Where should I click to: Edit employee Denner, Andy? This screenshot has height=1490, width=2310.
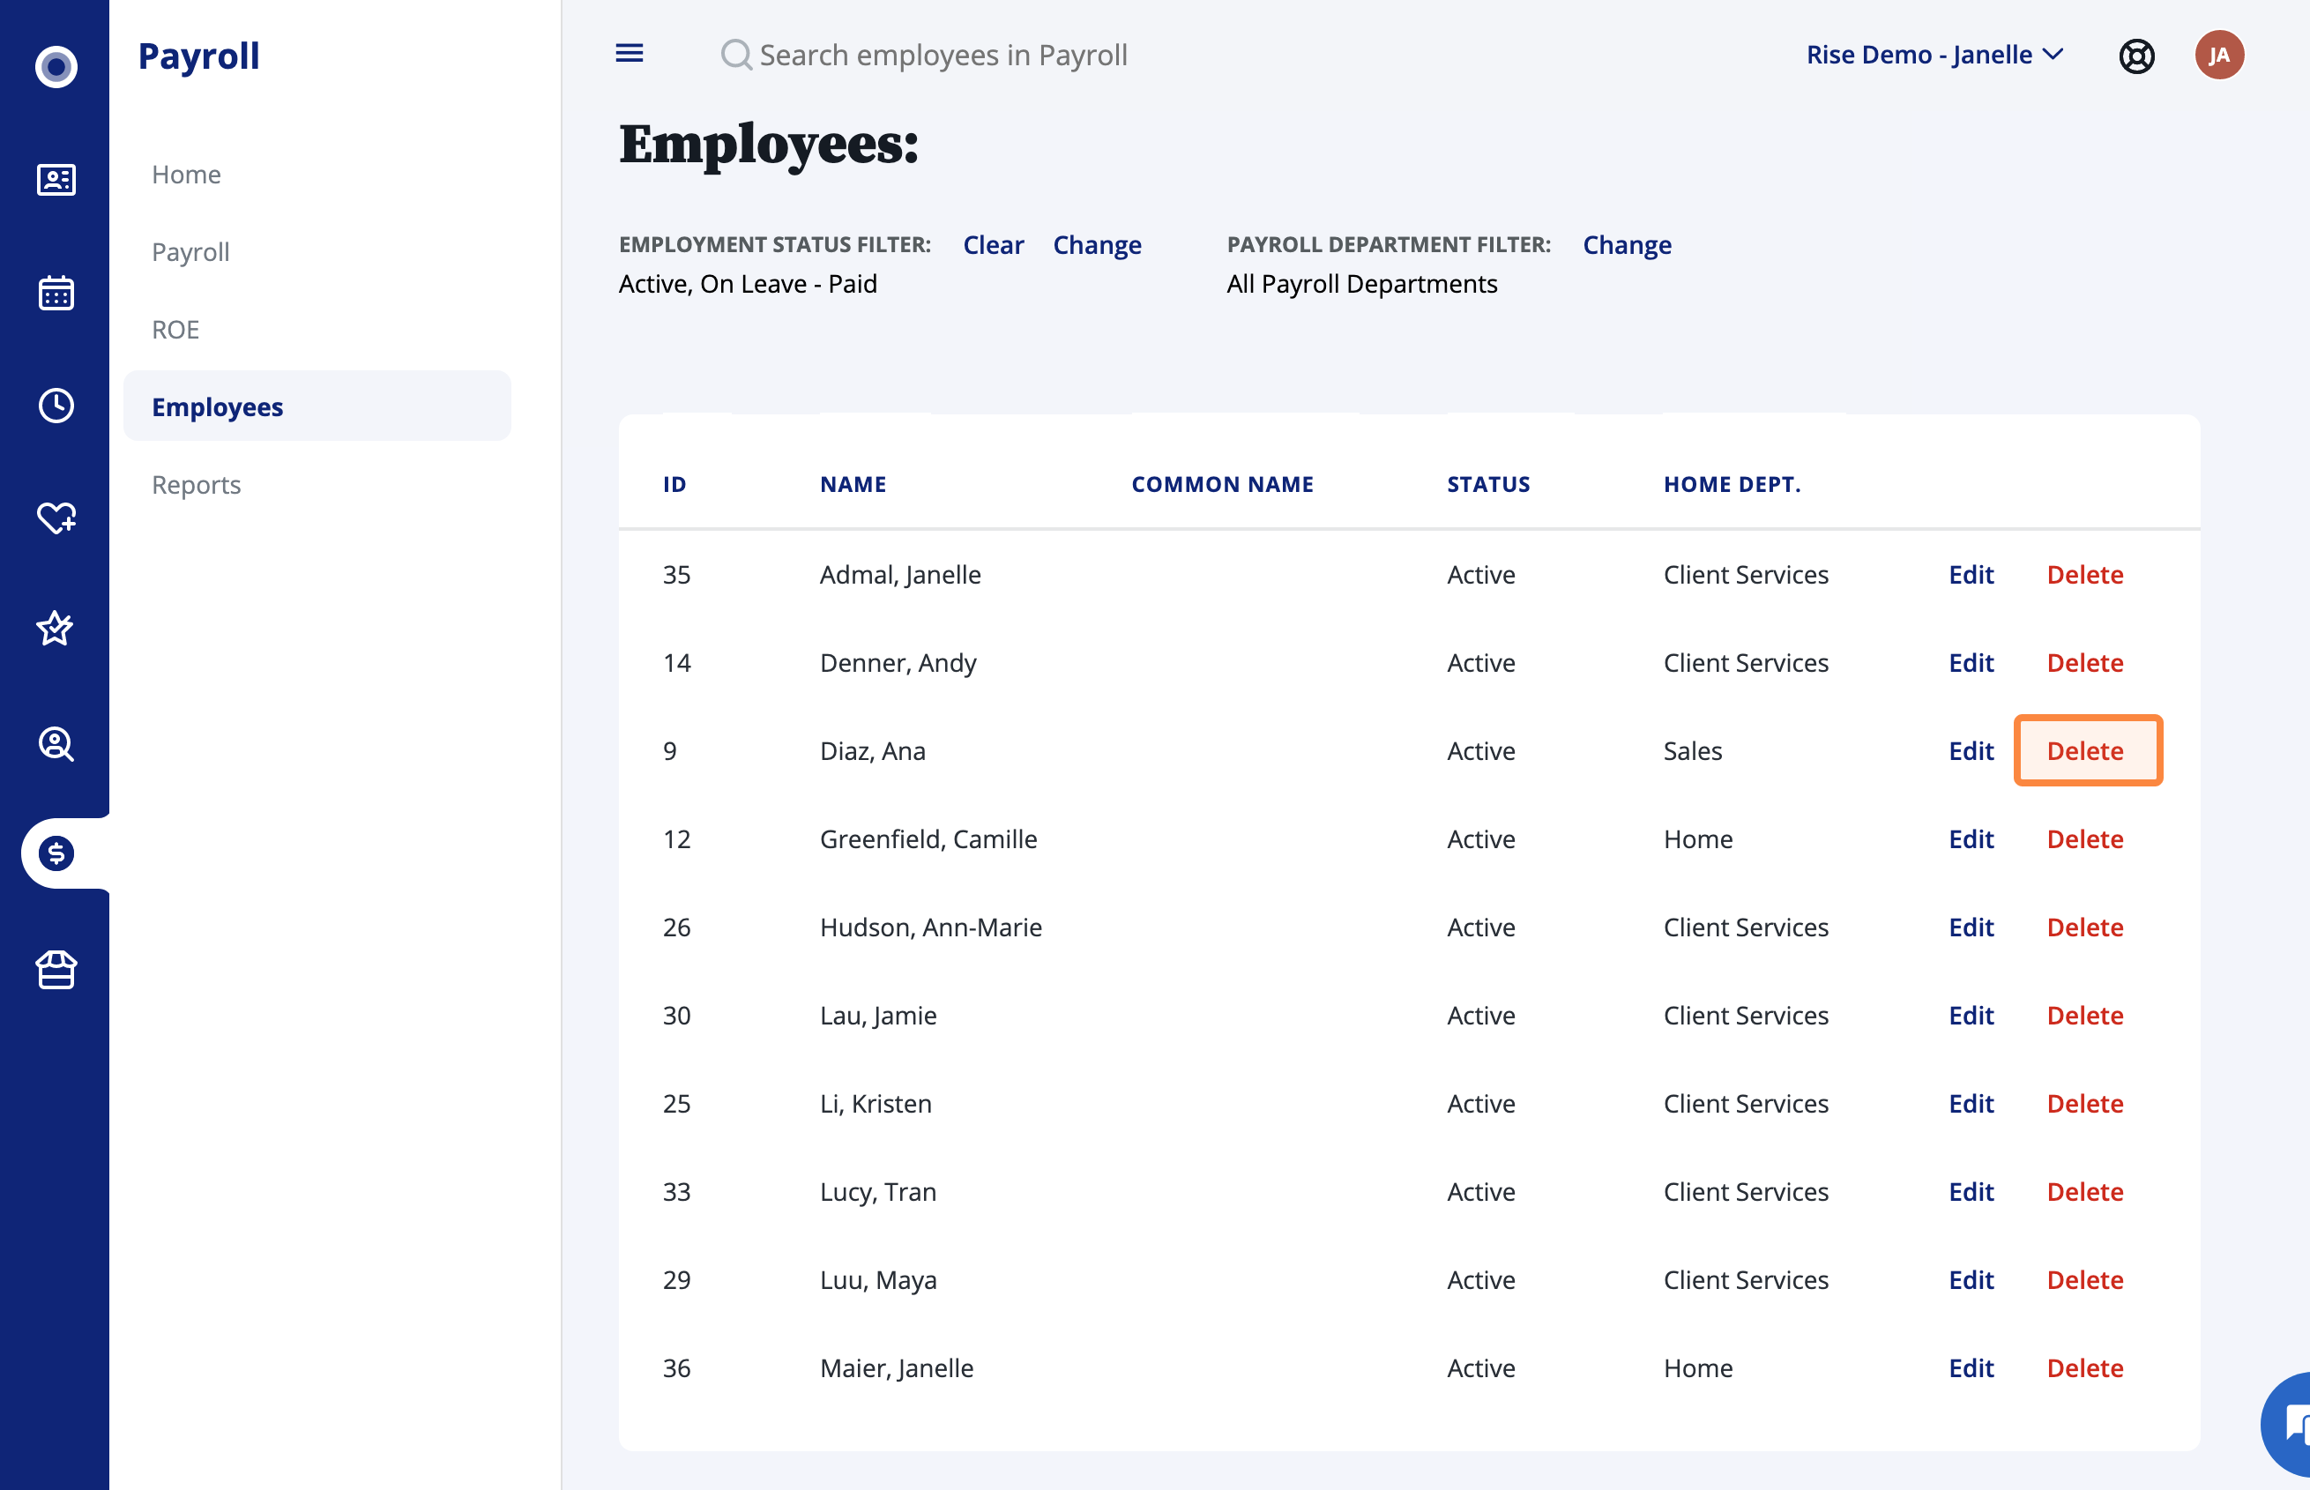[x=1971, y=663]
